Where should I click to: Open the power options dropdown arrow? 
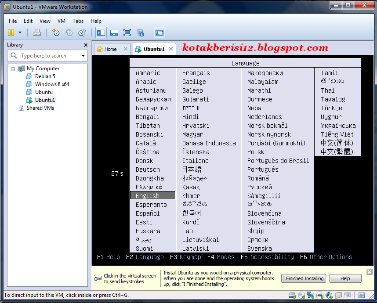pos(20,32)
